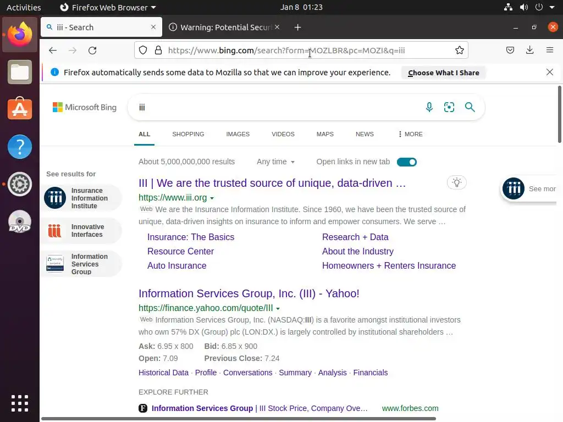Open Files from the Ubuntu dock
Screen dimensions: 563x422
(20, 72)
